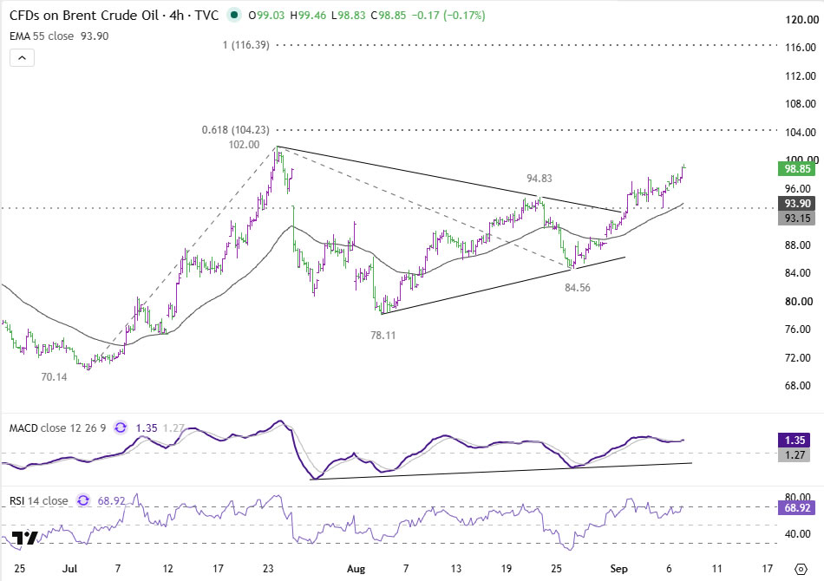Click the Aug label on time axis
This screenshot has height=581, width=824.
click(x=356, y=569)
